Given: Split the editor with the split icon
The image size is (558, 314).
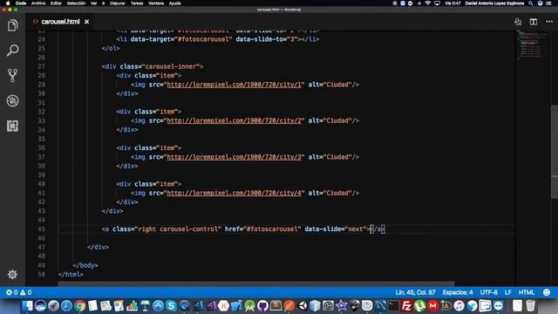Looking at the screenshot, I should coord(533,22).
